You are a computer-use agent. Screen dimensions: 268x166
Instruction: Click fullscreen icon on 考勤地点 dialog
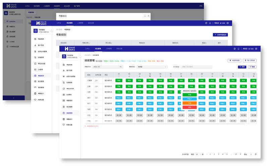145,16
